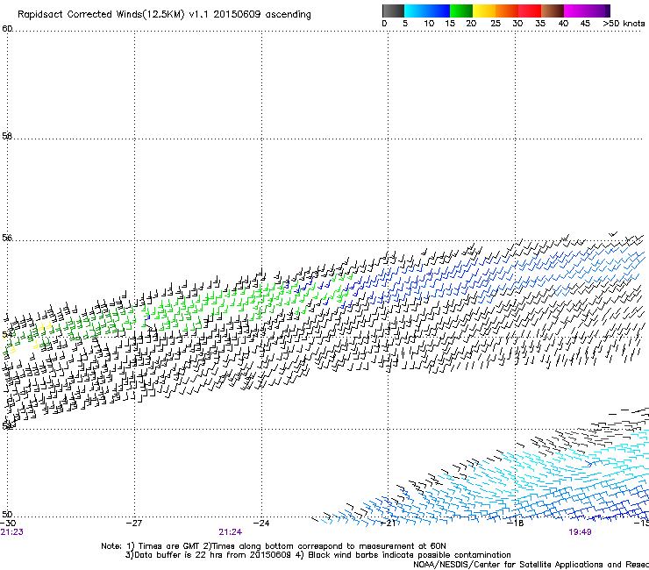Click the longitude label '-30'
649x570 pixels.
coord(8,523)
